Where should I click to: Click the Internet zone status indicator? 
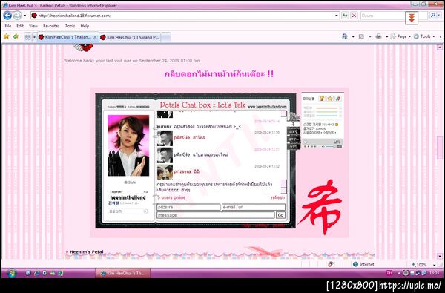tap(363, 264)
